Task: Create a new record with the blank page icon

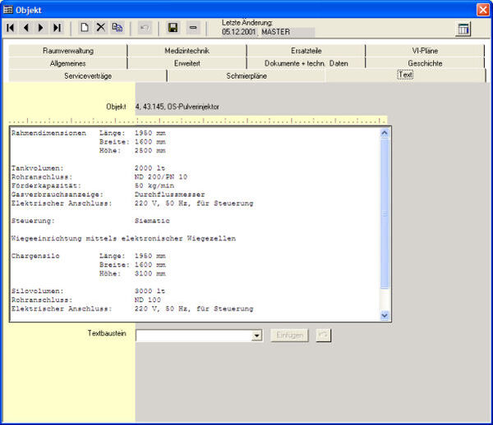Action: click(x=84, y=28)
